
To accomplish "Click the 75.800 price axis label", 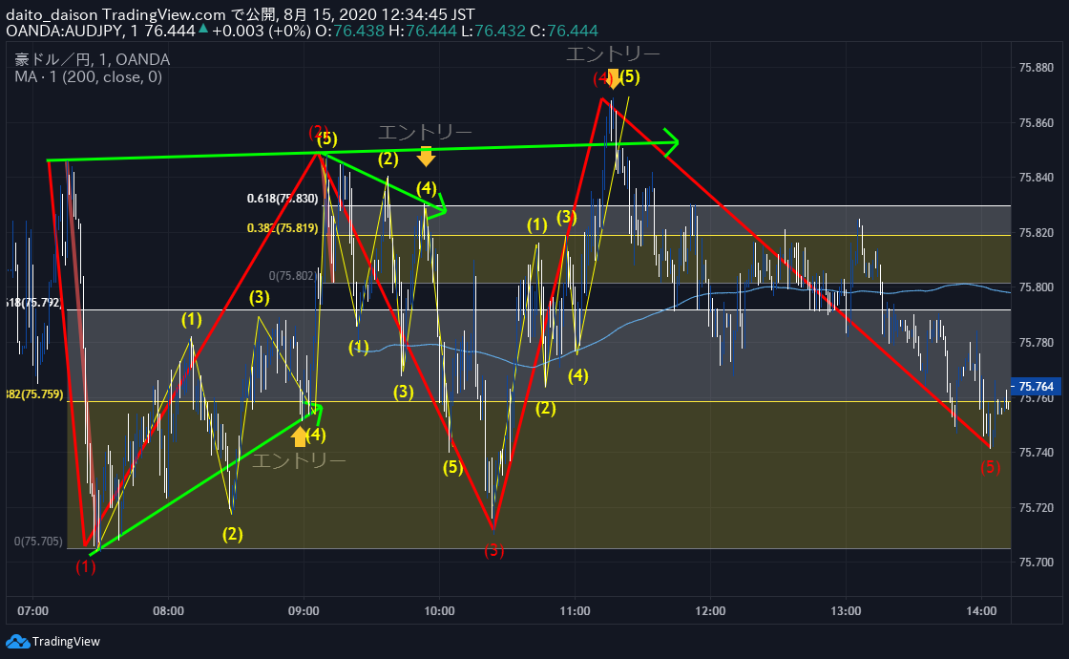I will coord(1036,287).
